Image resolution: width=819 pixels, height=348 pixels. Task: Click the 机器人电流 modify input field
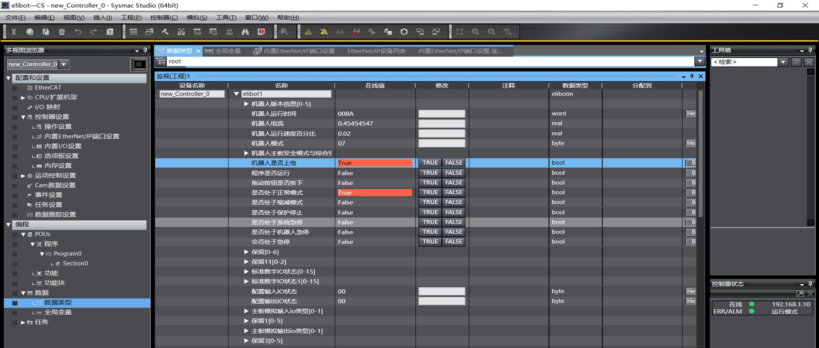coord(441,124)
